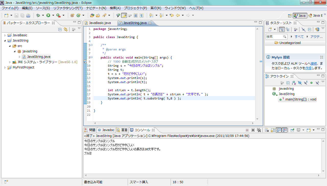Open the Run button dropdown arrow
The image size is (327, 186).
pyautogui.click(x=53, y=15)
